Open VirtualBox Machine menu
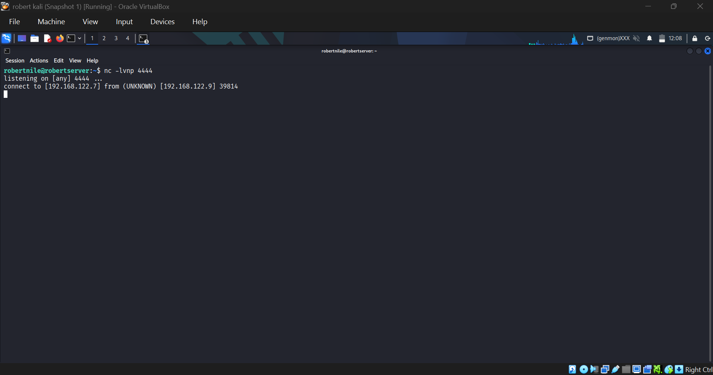This screenshot has width=713, height=375. click(51, 22)
